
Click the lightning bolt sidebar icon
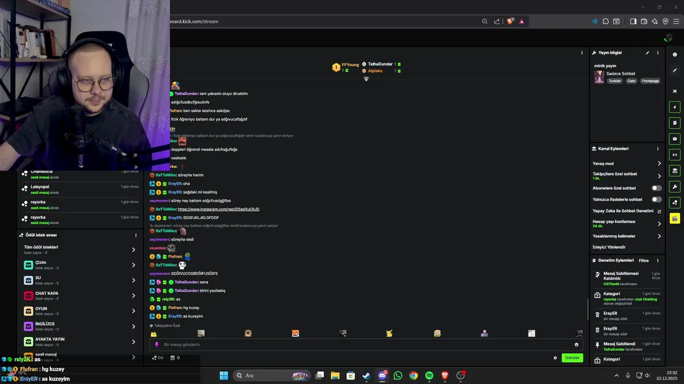pos(675,107)
